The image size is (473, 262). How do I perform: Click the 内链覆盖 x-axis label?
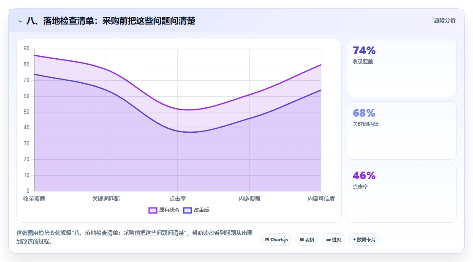click(250, 199)
